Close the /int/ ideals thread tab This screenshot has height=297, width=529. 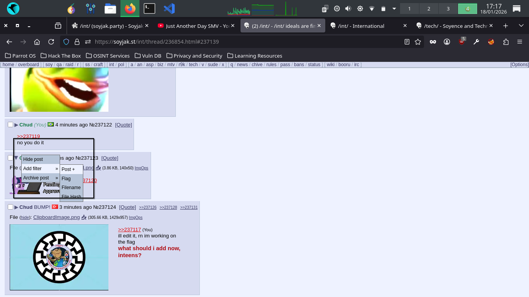(x=319, y=26)
